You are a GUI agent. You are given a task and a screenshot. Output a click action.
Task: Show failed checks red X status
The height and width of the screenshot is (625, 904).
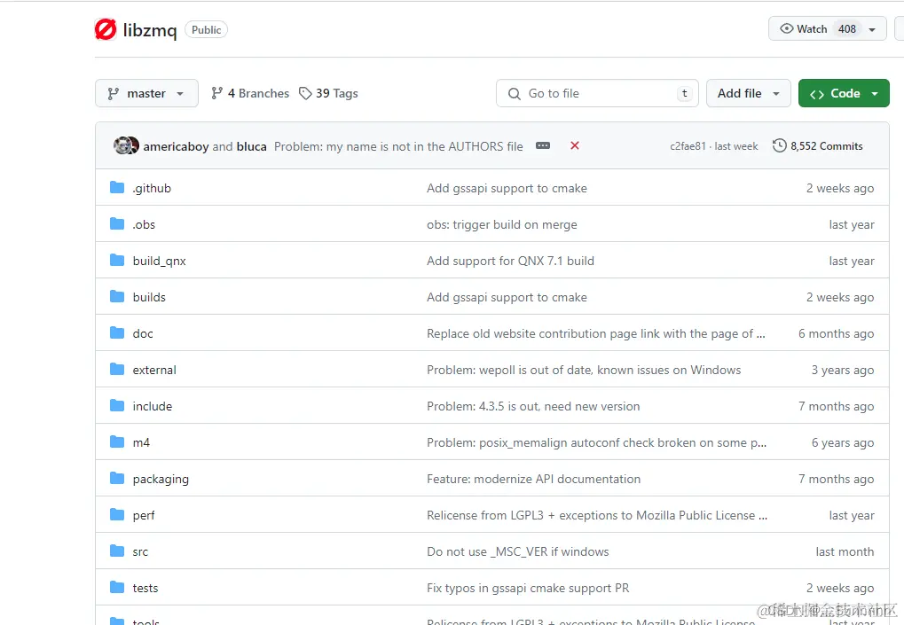tap(575, 145)
